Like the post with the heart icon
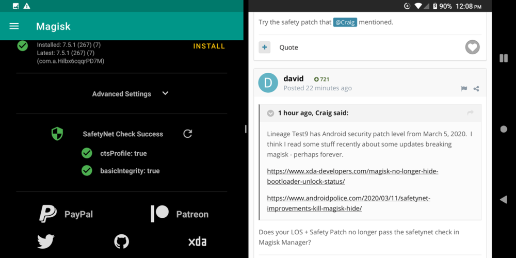This screenshot has height=258, width=516. pos(472,47)
